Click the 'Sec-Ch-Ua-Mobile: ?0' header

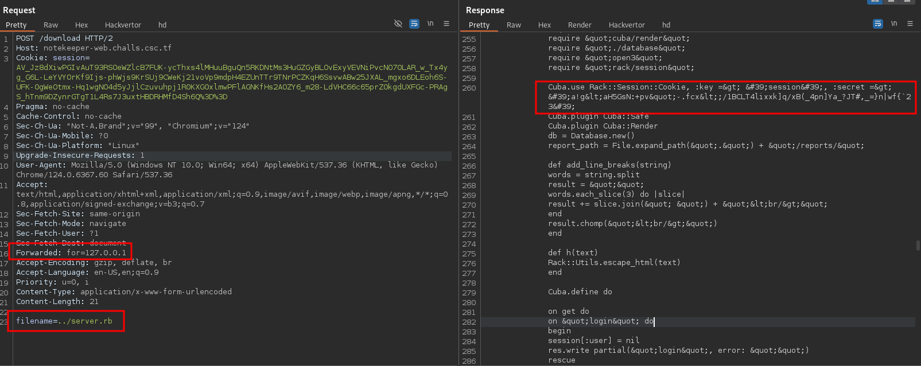coord(62,136)
